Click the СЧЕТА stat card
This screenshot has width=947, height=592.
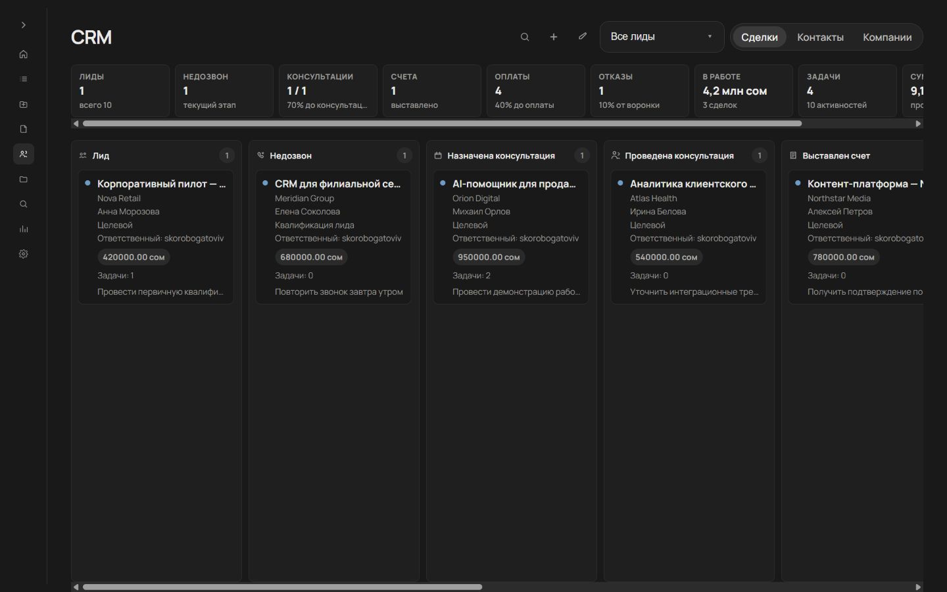432,91
